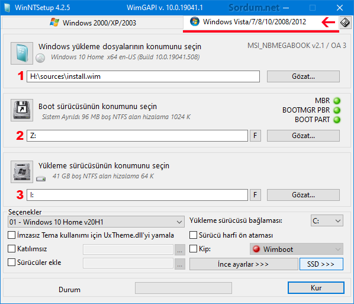Screen dimensions: 354x304
Task: Toggle the Katılımsız unattended checkbox
Action: (11, 249)
